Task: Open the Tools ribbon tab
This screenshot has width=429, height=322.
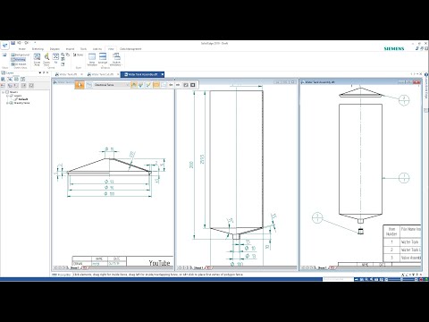Action: (84, 49)
